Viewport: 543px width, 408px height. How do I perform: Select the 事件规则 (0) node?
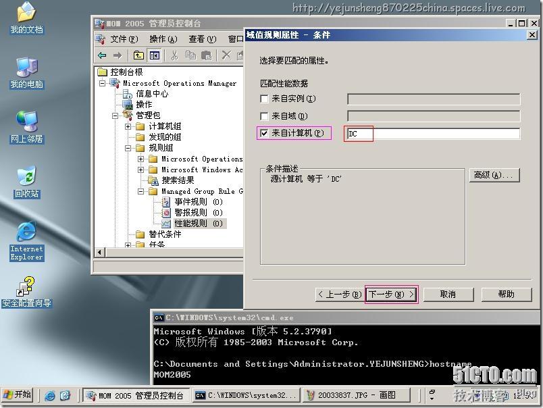[x=198, y=202]
